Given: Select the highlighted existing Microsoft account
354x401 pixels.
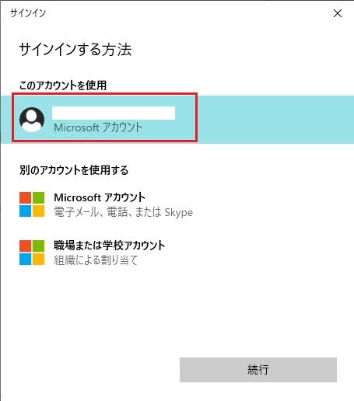Looking at the screenshot, I should tap(177, 120).
